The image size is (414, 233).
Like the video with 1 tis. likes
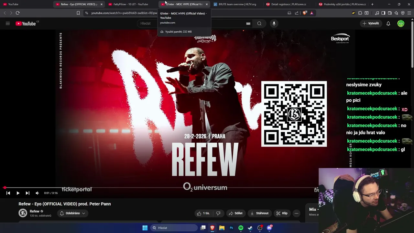tap(203, 213)
